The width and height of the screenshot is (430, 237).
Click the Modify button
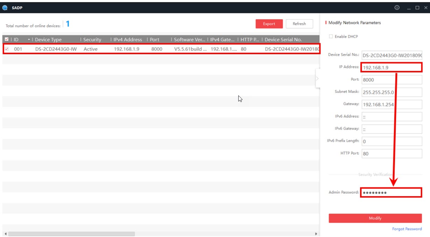click(375, 218)
